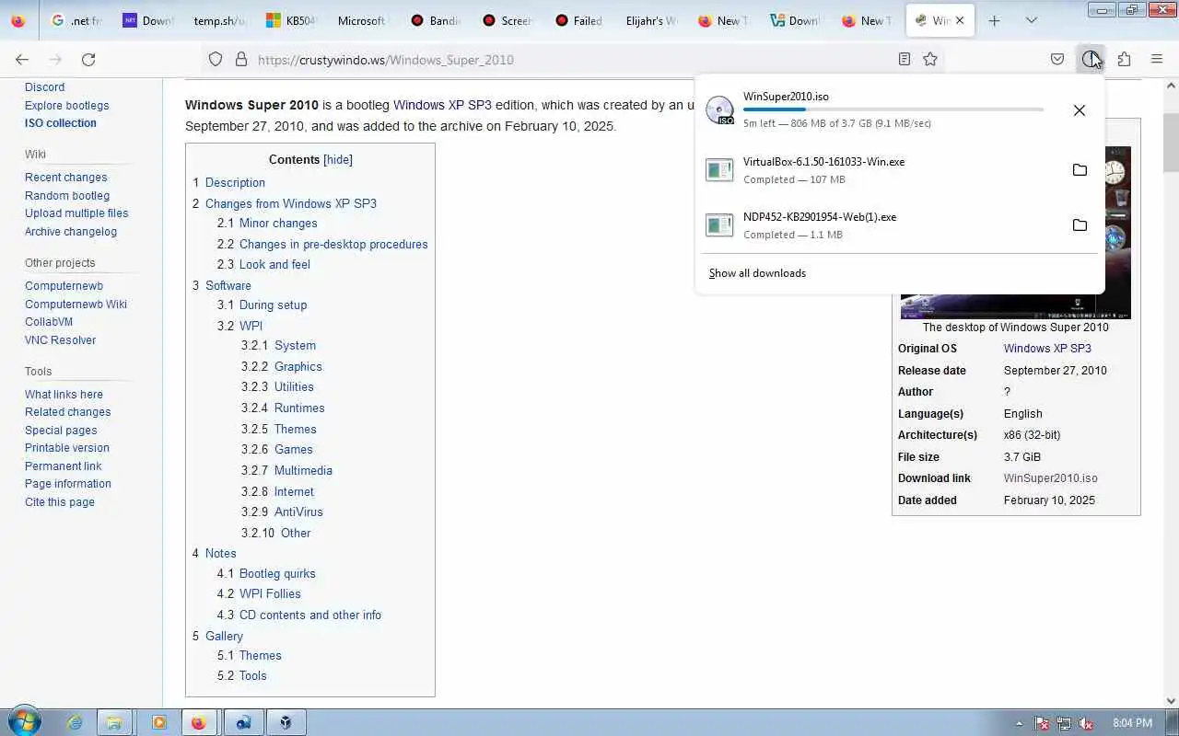The width and height of the screenshot is (1179, 736).
Task: Jump to 3.2.6 Games section
Action: coord(293,449)
